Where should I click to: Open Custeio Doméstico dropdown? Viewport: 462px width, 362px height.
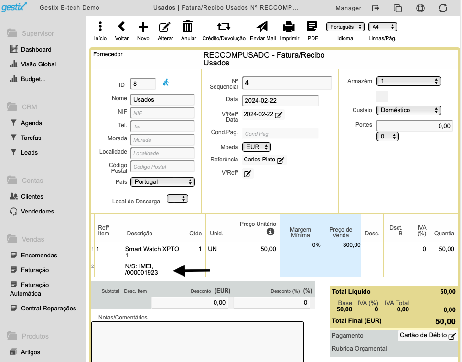408,110
